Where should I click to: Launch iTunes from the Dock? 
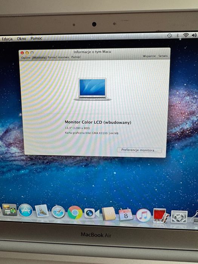(143, 215)
